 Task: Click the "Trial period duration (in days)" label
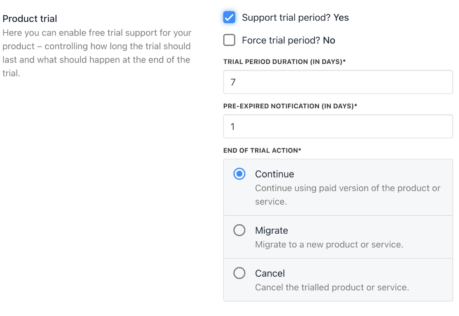284,62
